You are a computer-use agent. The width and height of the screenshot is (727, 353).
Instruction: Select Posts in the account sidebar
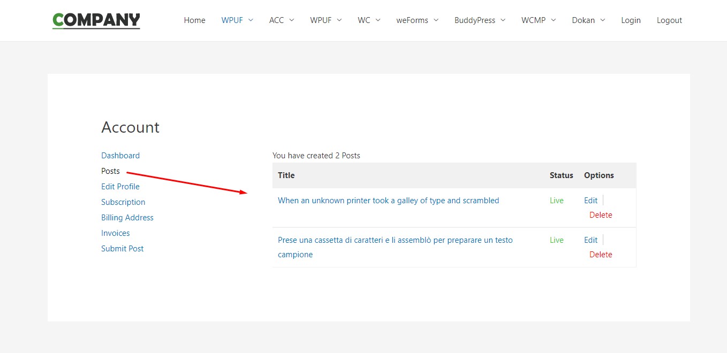[110, 171]
